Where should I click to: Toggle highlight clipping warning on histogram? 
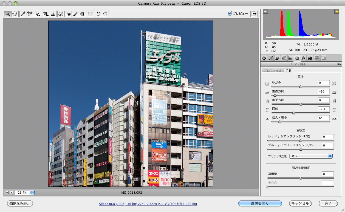[x=336, y=12]
